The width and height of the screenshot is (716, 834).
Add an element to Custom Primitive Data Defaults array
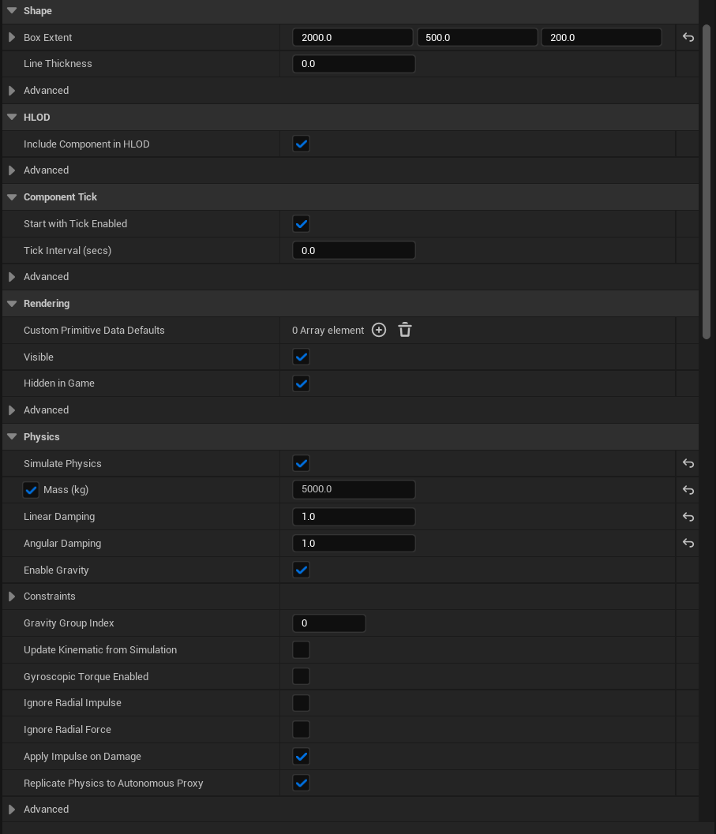[x=378, y=330]
